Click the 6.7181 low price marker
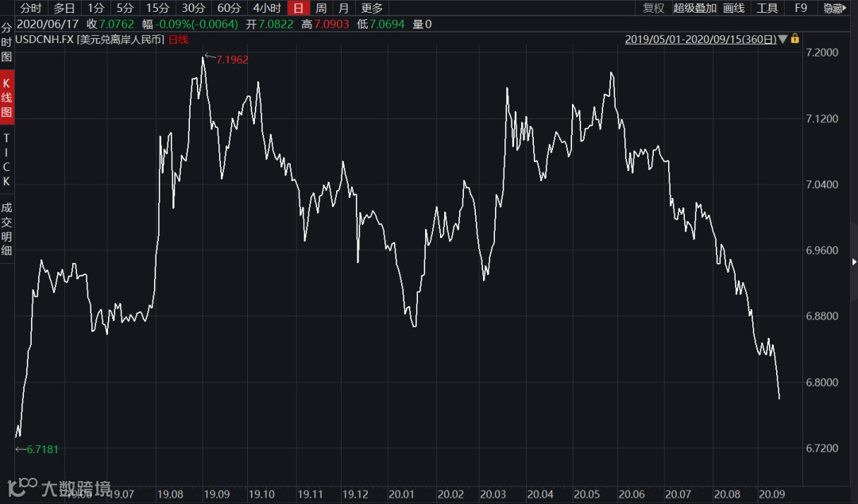Screen dimensions: 858x504 (x=42, y=449)
